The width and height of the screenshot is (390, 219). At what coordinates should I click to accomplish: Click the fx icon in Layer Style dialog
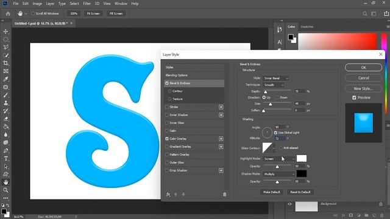click(168, 195)
